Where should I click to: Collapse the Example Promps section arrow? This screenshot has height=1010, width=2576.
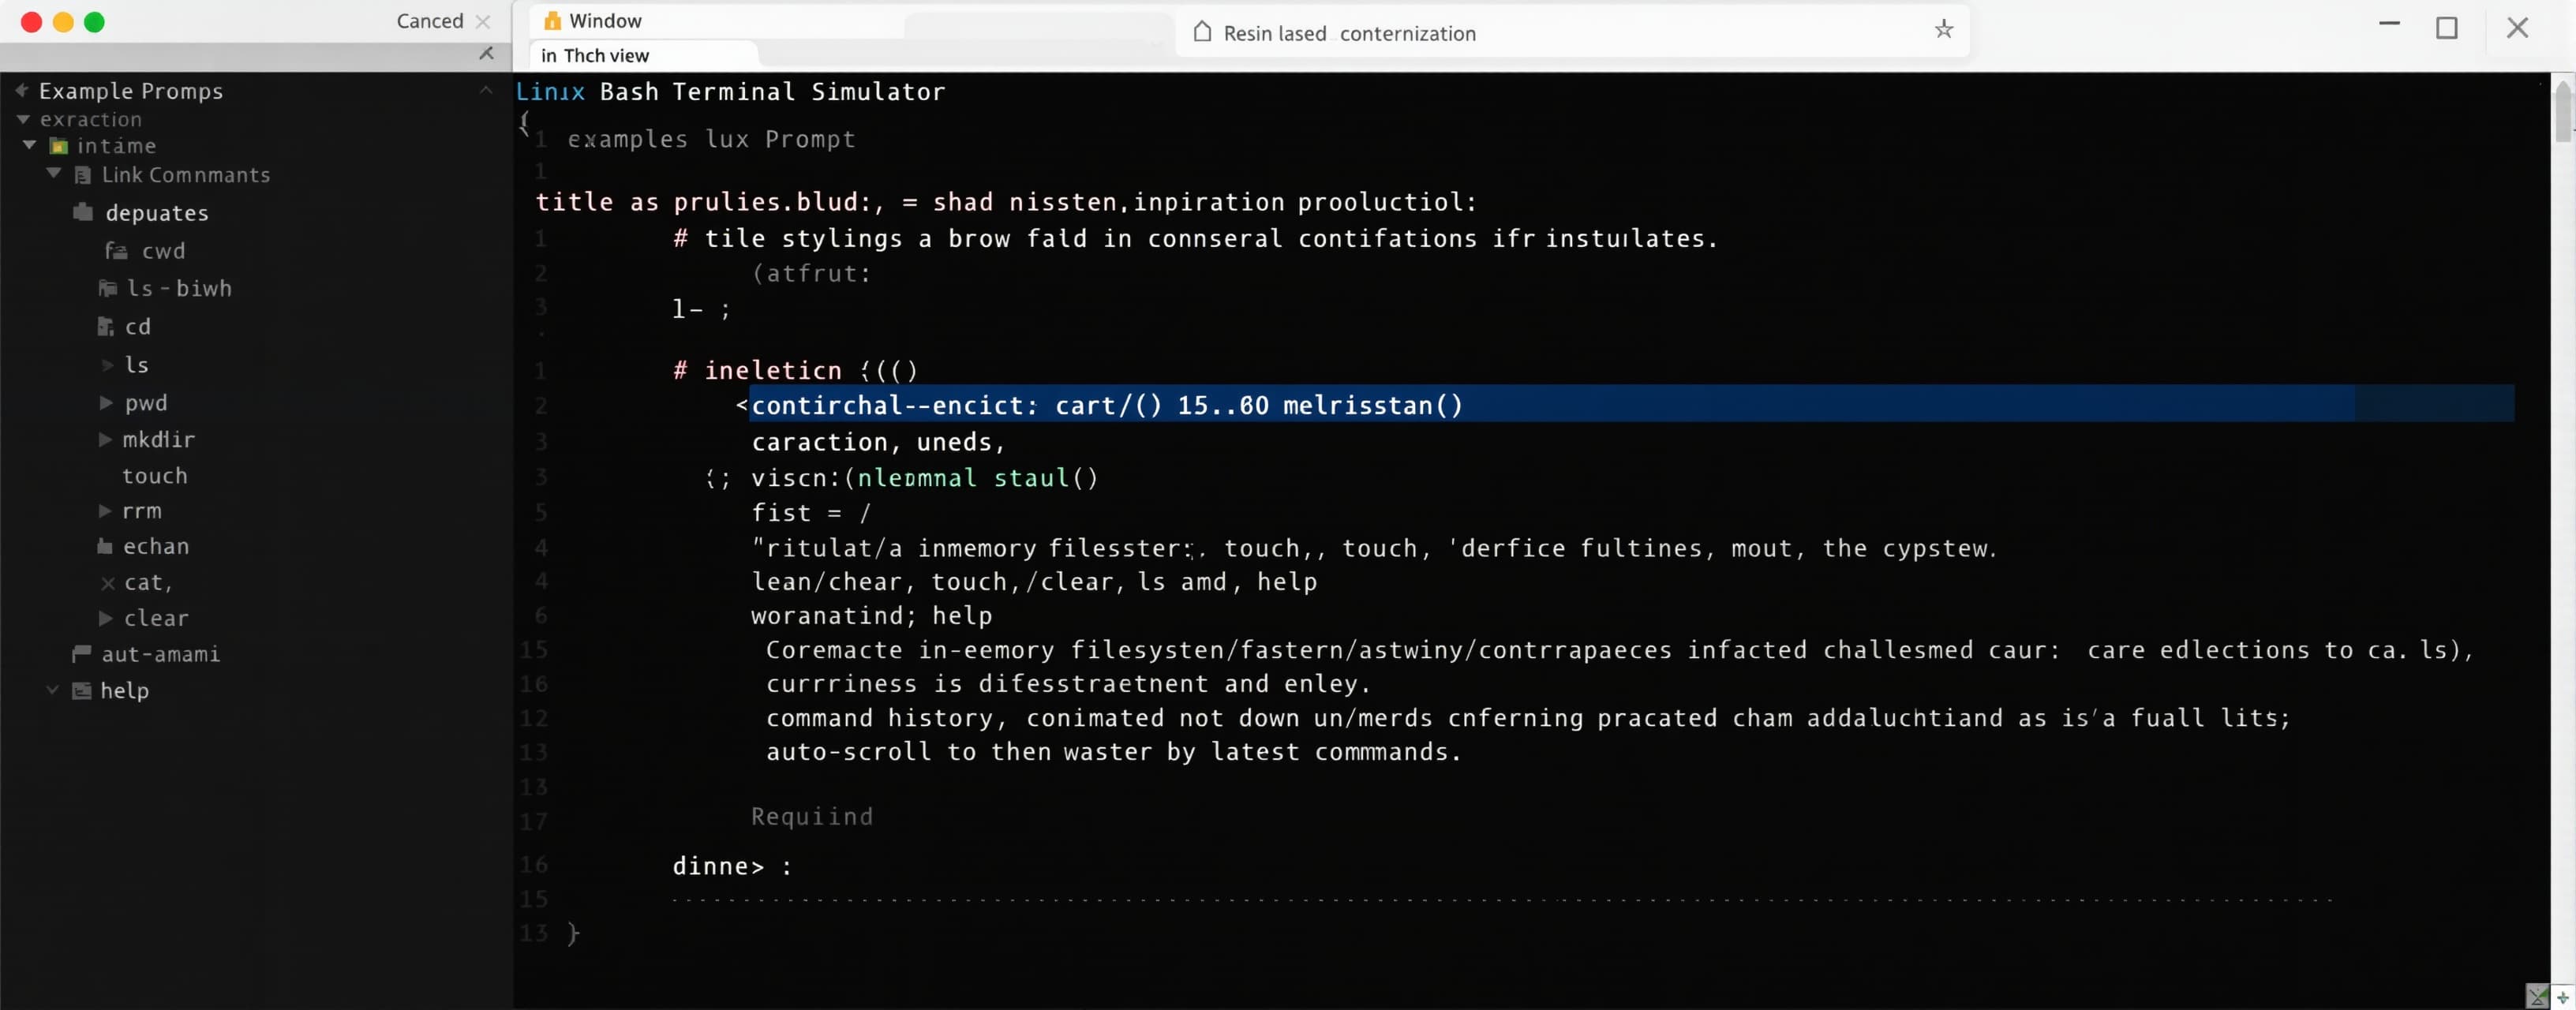point(21,90)
